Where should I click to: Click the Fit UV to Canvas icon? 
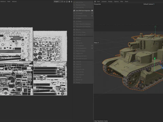[74, 32]
